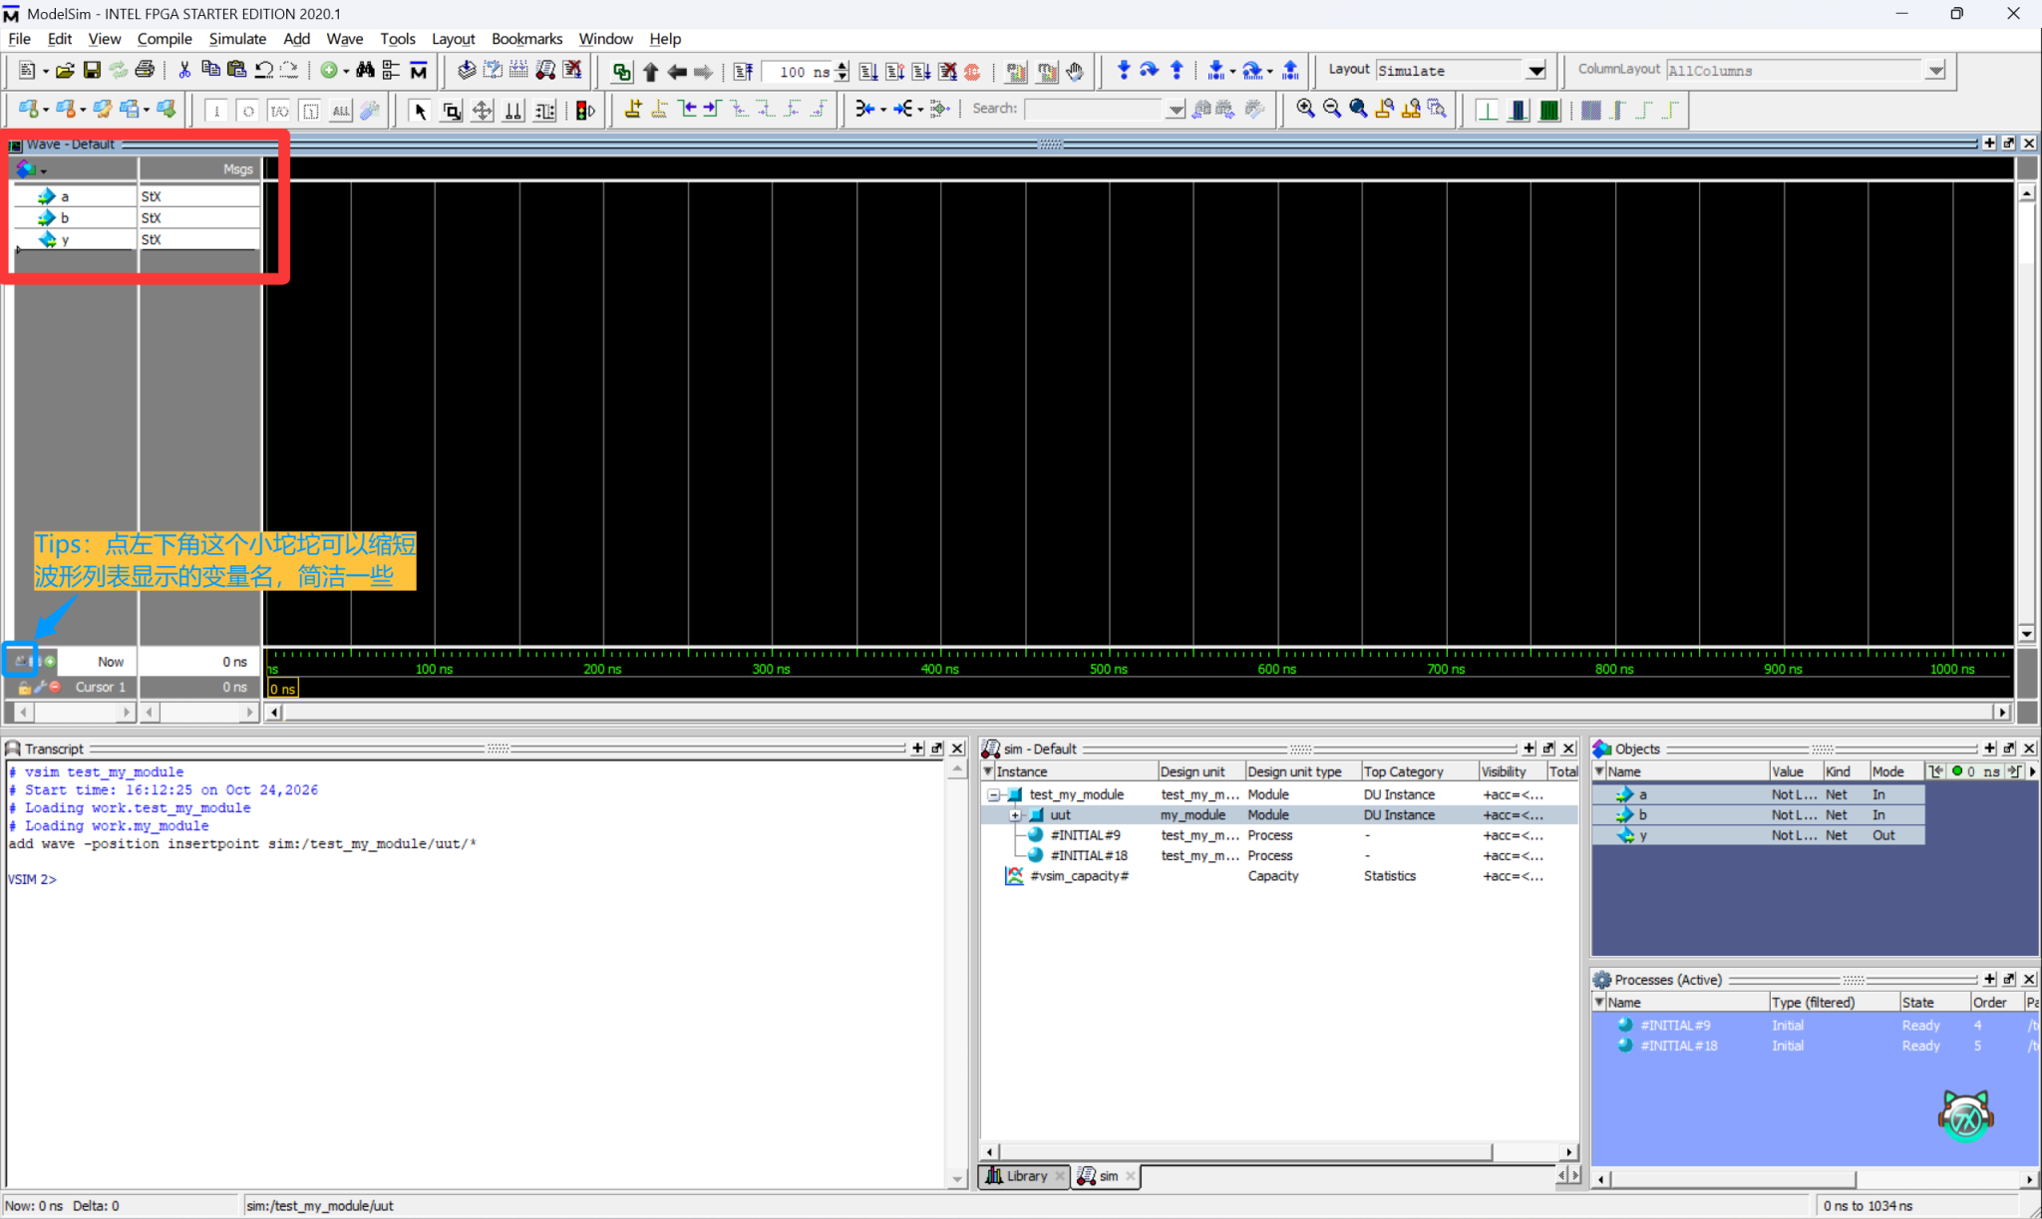Switch to the Library tab
The image size is (2042, 1219).
[x=1025, y=1176]
